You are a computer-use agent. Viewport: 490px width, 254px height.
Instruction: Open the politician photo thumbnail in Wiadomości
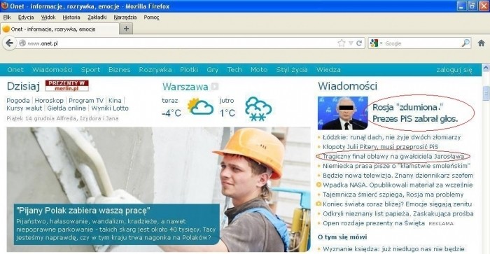[343, 113]
